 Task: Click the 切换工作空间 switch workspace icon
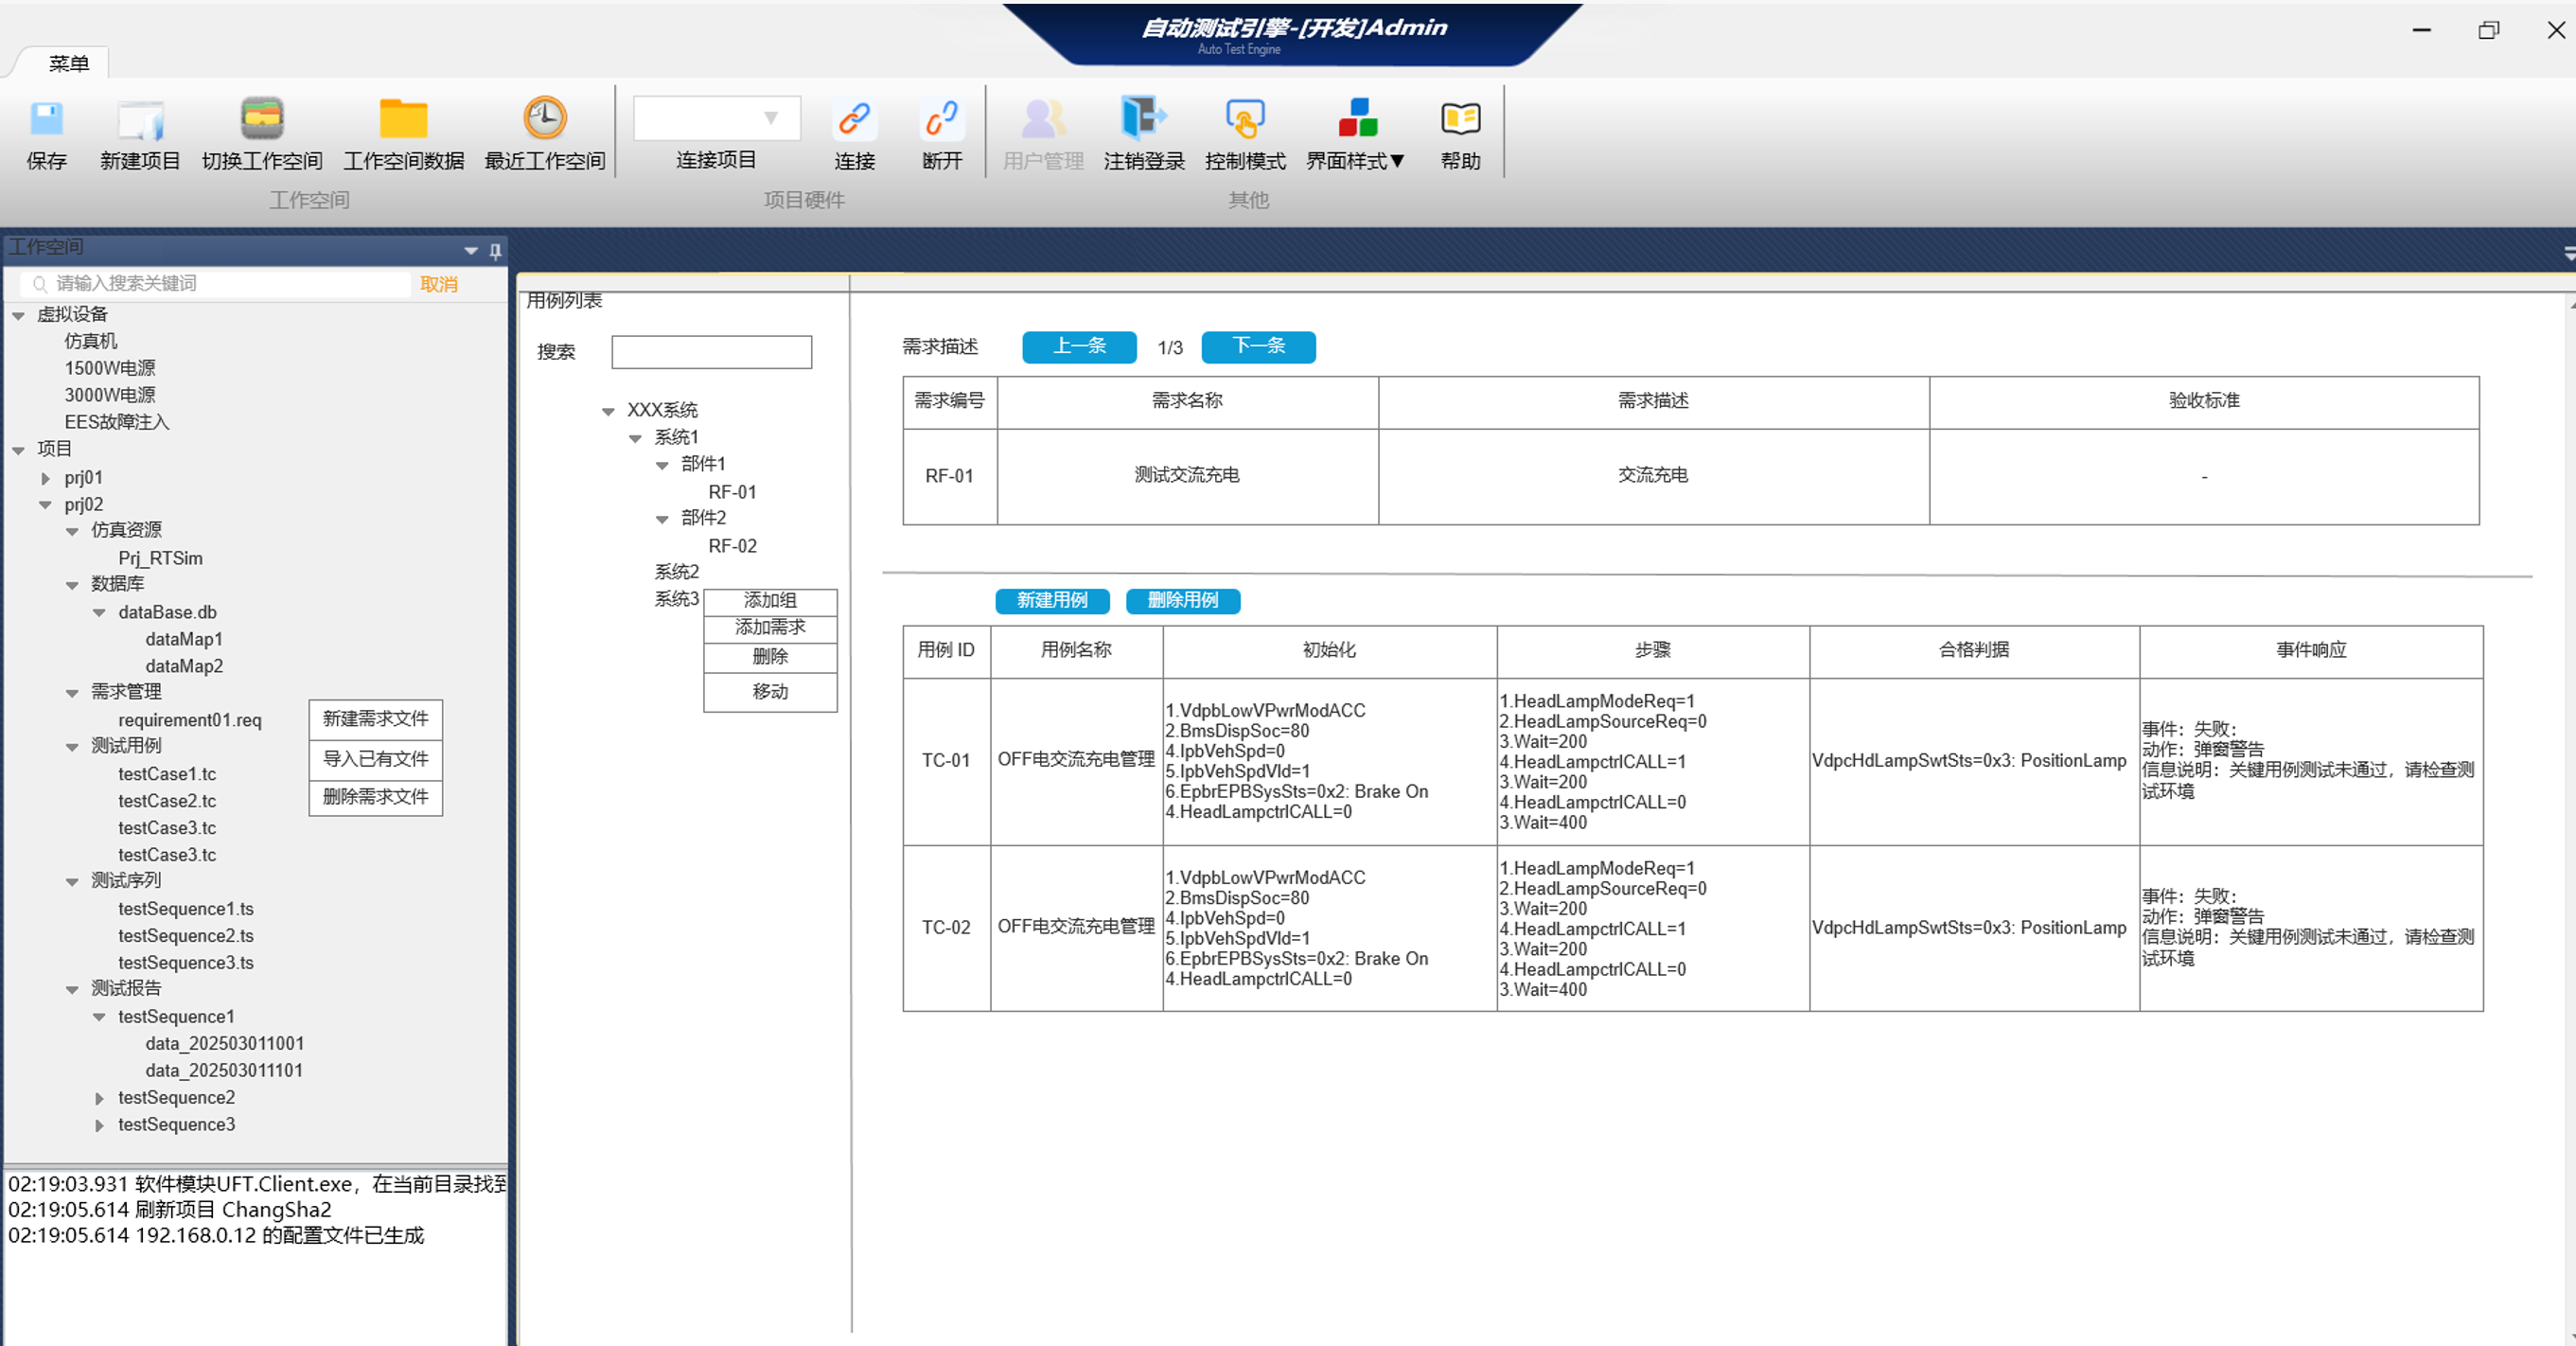tap(262, 120)
